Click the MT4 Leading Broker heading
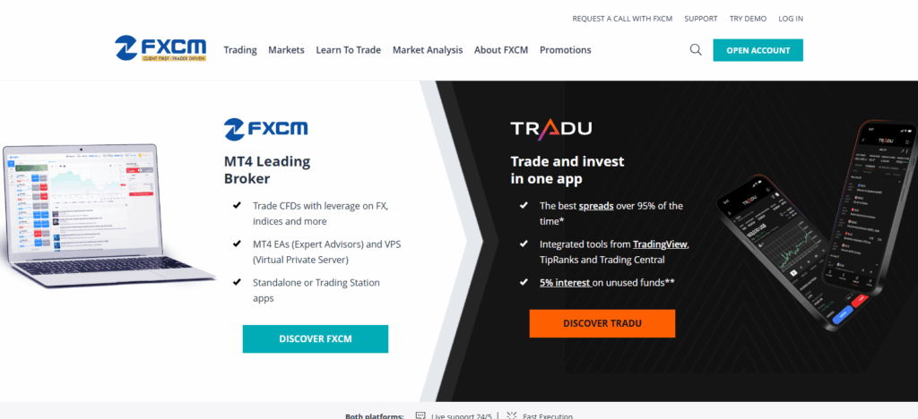Image resolution: width=918 pixels, height=419 pixels. click(267, 170)
